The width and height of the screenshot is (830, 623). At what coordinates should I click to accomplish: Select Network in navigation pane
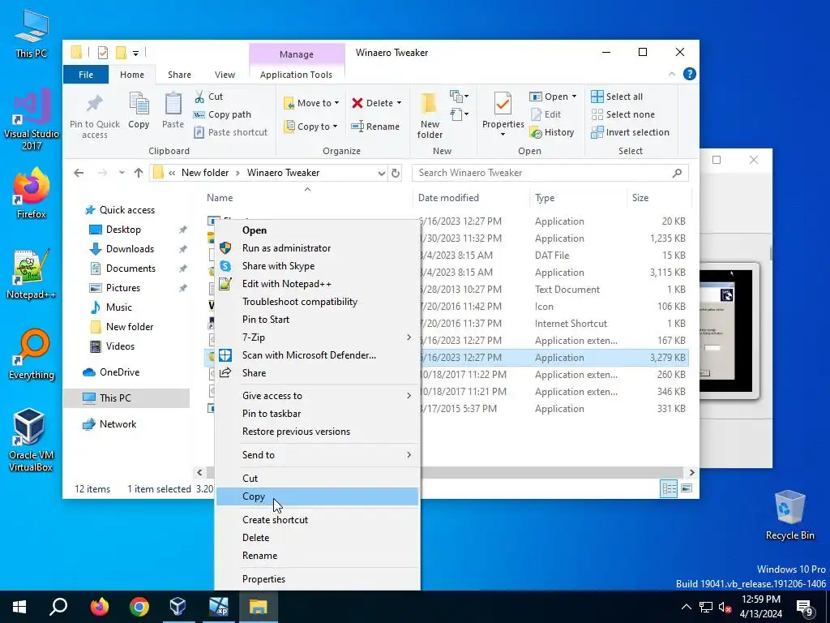118,424
